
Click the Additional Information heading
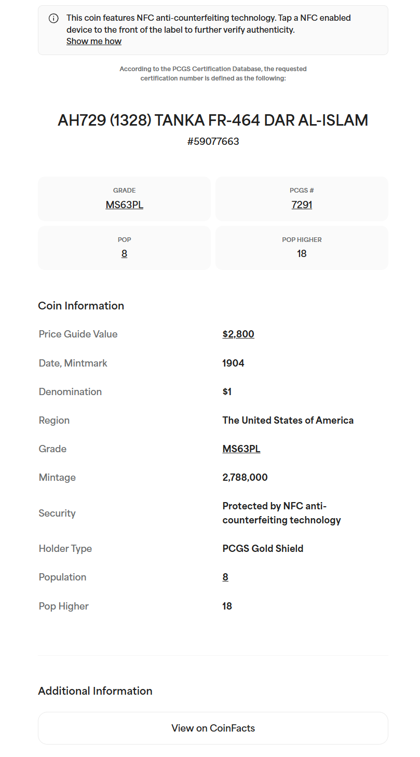pyautogui.click(x=95, y=691)
